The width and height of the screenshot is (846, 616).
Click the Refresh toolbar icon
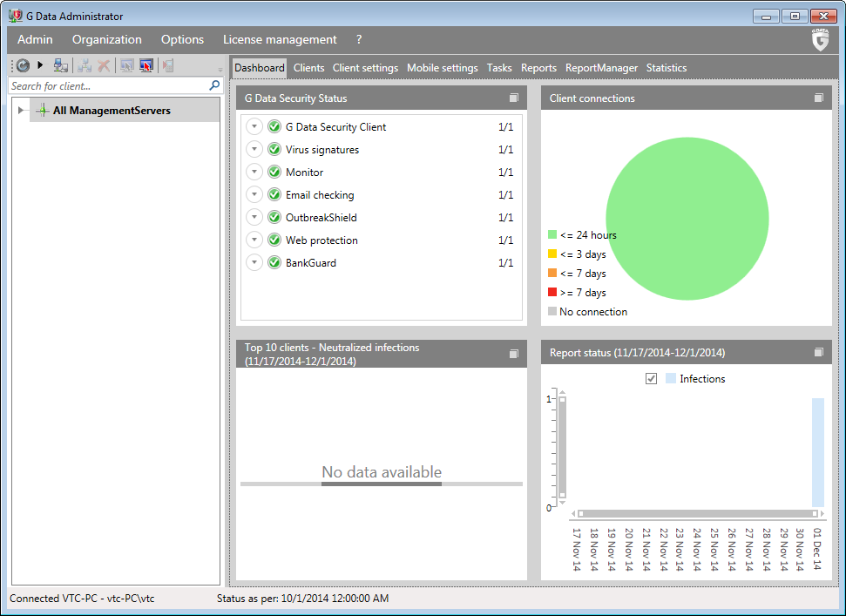[x=23, y=65]
